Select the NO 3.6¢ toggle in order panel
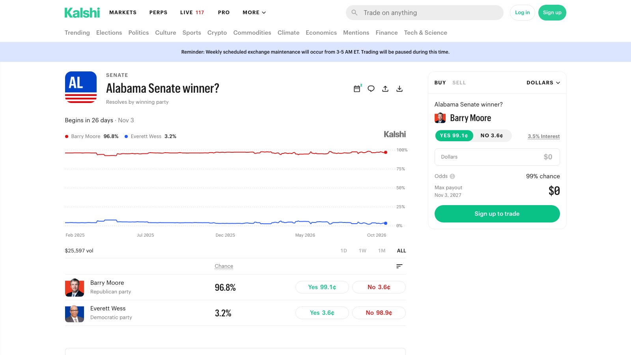Viewport: 631px width, 355px height. click(492, 136)
